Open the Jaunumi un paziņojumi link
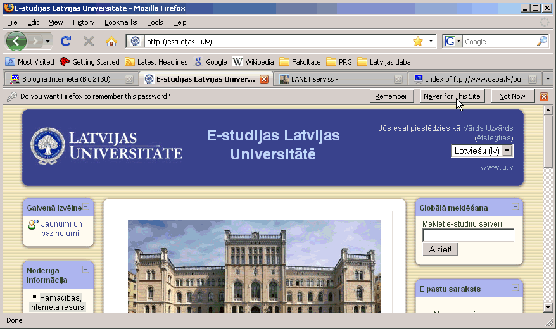Image resolution: width=556 pixels, height=329 pixels. point(61,228)
